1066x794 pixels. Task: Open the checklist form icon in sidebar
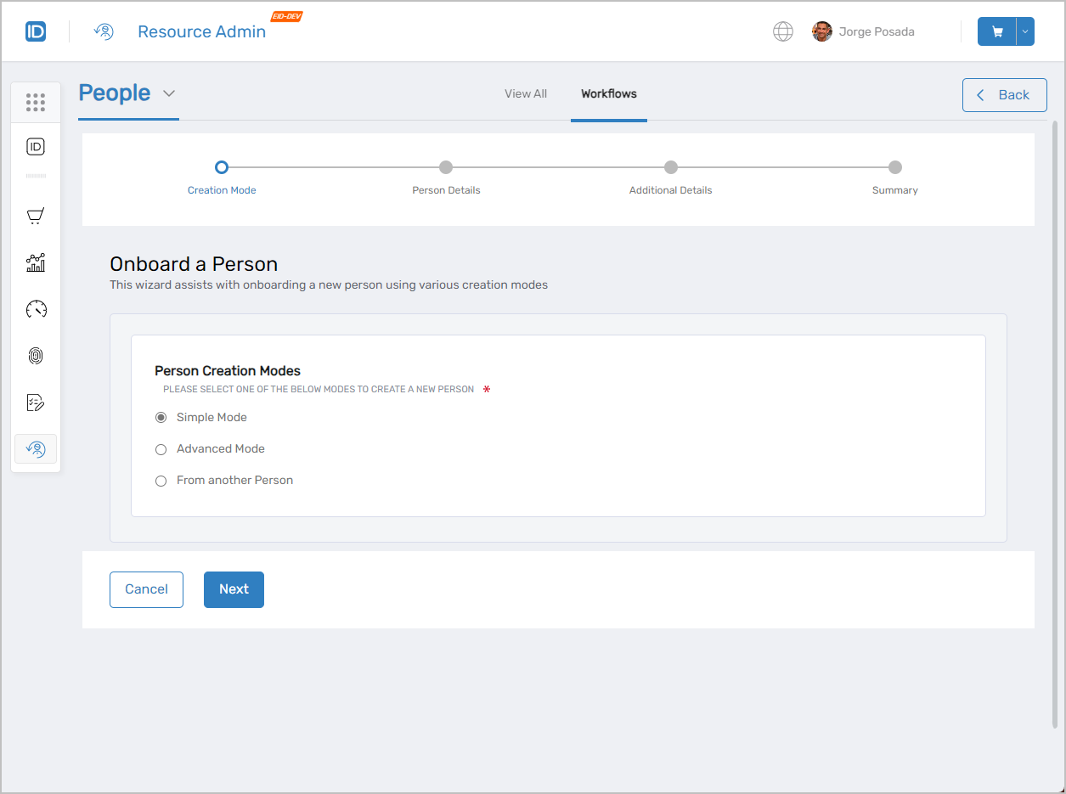click(x=35, y=403)
